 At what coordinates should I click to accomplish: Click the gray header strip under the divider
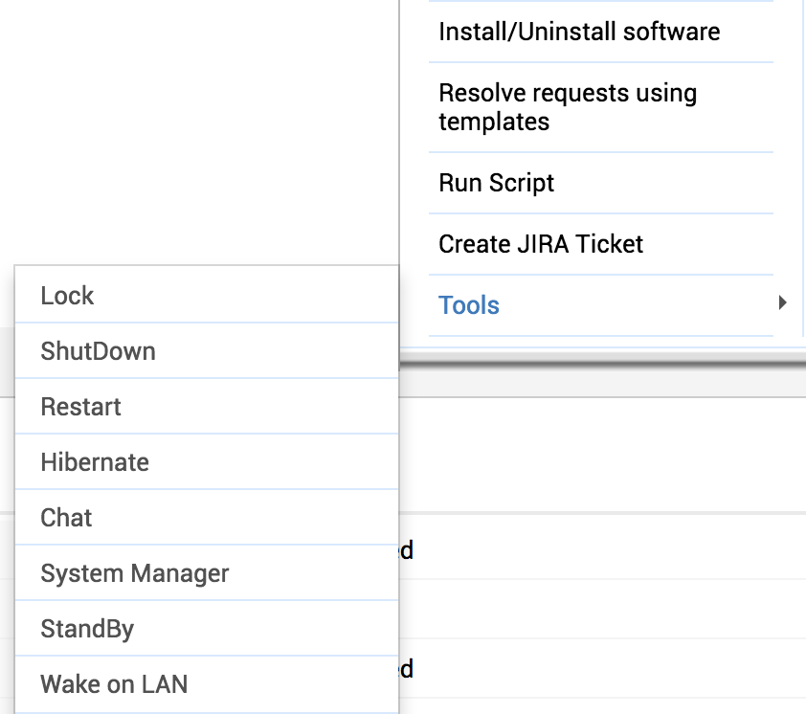pos(603,382)
